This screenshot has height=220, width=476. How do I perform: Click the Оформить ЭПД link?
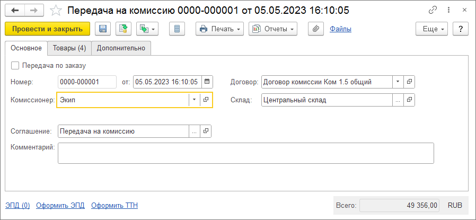60,206
